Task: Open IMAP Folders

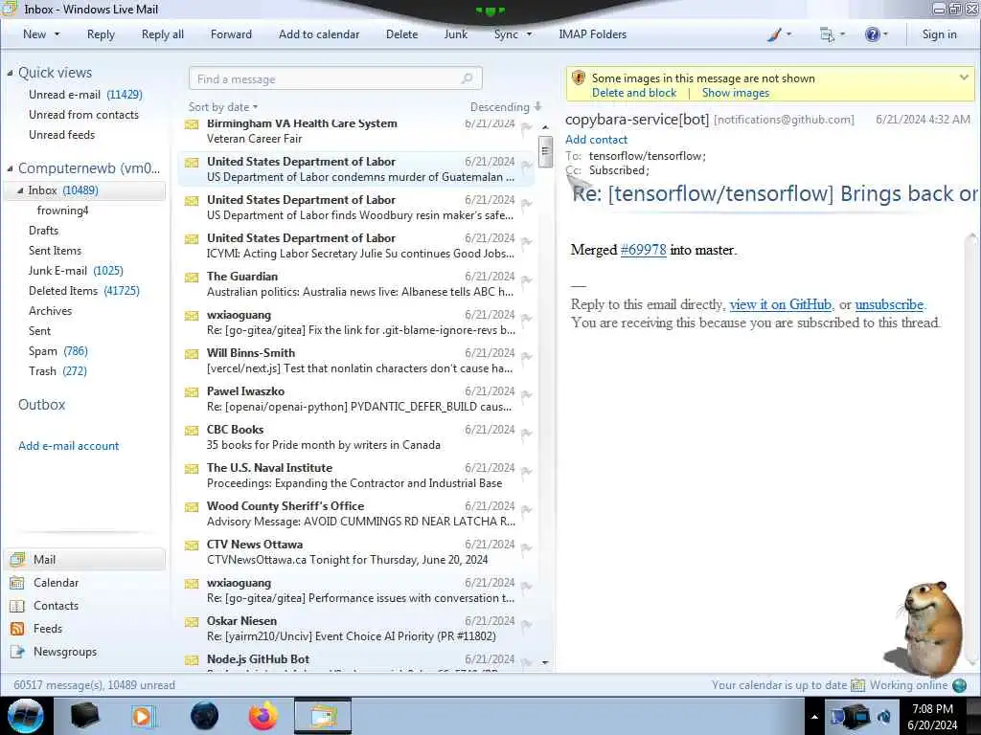Action: tap(592, 34)
